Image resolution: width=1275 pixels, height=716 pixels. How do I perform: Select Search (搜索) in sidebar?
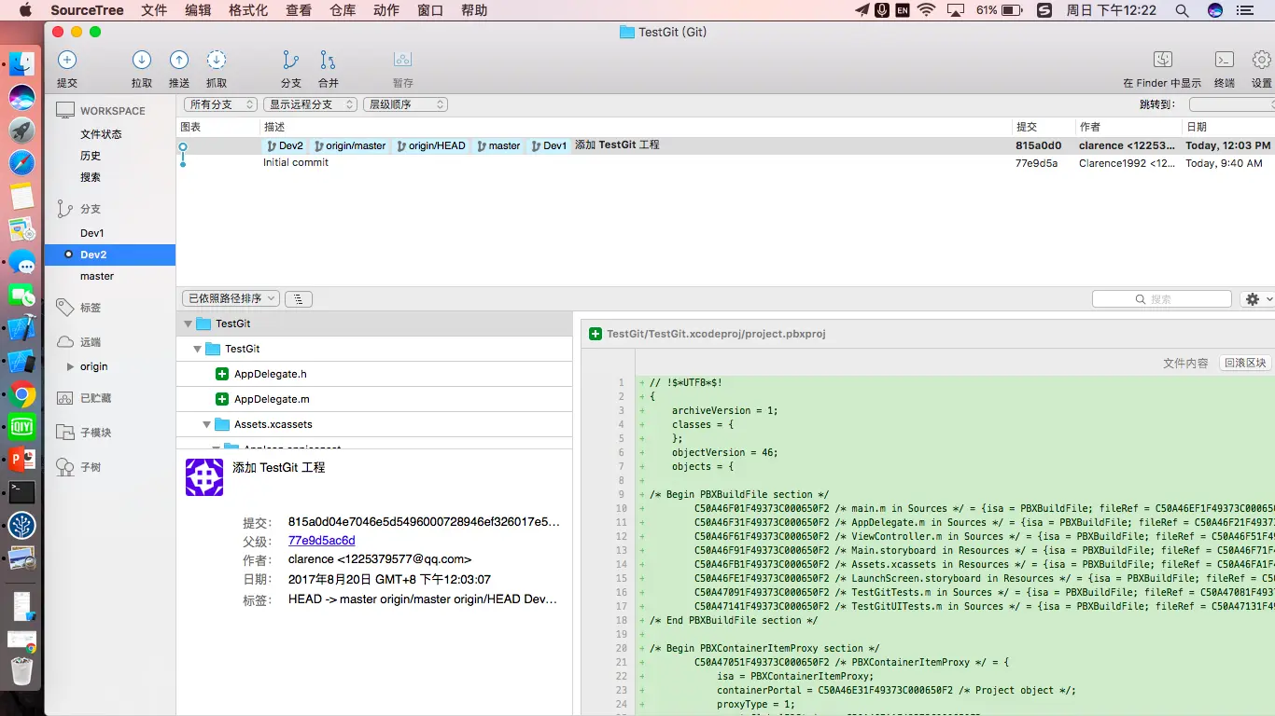[91, 177]
